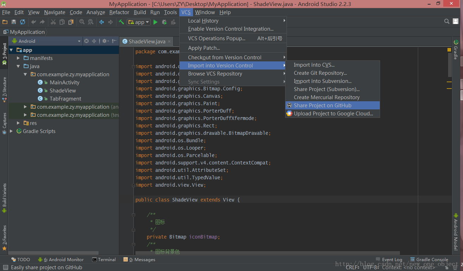The height and width of the screenshot is (271, 463).
Task: Open the Event Log
Action: pos(389,260)
